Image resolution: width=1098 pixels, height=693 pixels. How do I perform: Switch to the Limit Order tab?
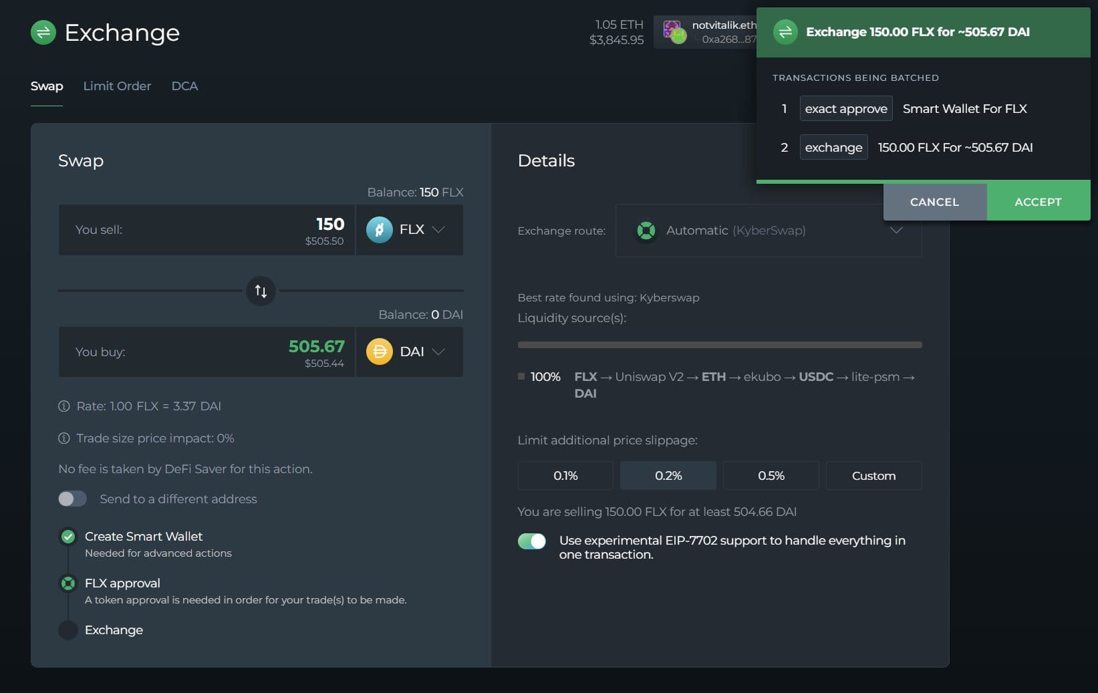point(117,86)
